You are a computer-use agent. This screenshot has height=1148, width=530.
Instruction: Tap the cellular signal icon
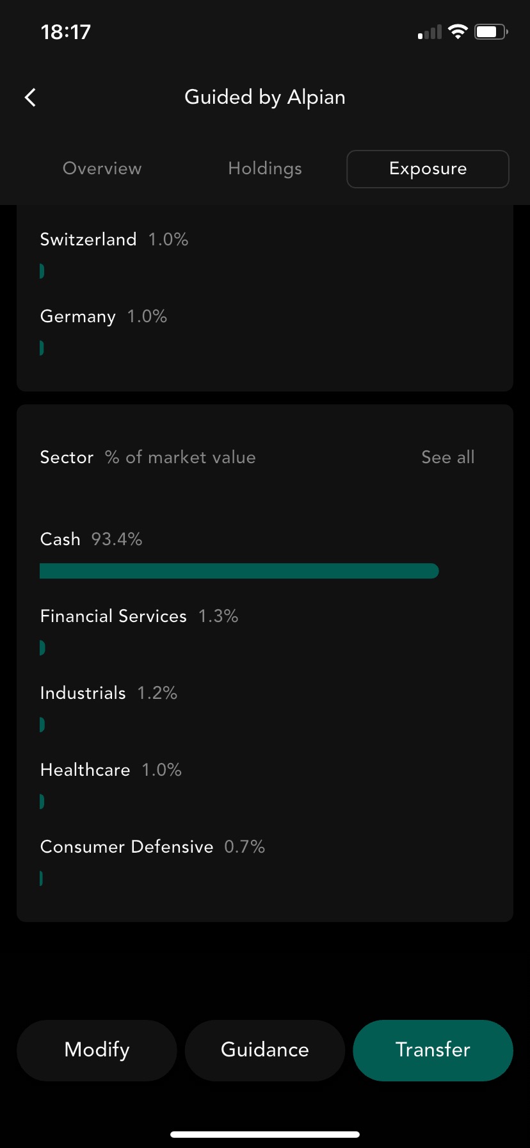click(430, 32)
